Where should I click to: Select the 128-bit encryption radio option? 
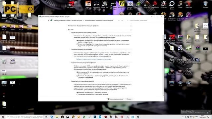(77, 72)
